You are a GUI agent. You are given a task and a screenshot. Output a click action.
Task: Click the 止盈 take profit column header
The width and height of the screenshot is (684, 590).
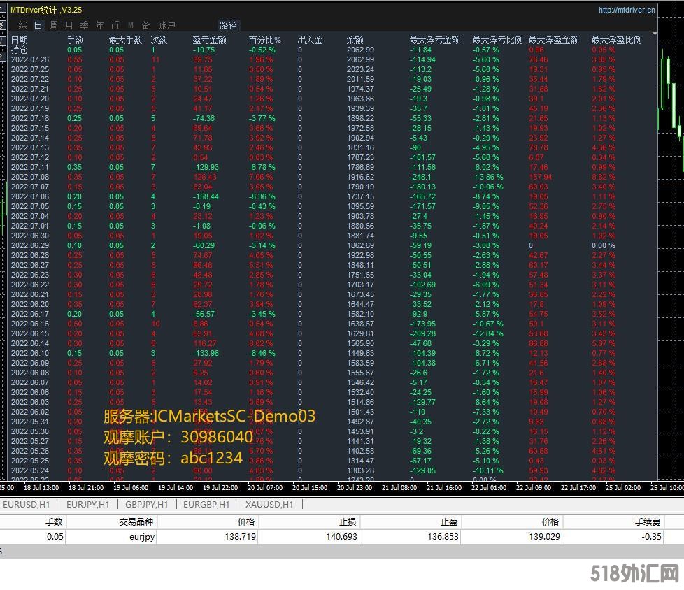[449, 522]
